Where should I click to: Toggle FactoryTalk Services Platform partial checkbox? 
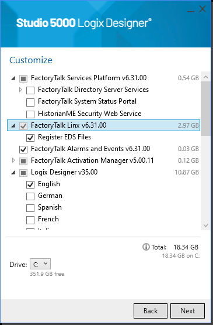pyautogui.click(x=23, y=78)
